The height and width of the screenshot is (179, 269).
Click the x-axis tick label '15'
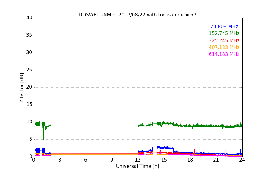click(x=164, y=160)
